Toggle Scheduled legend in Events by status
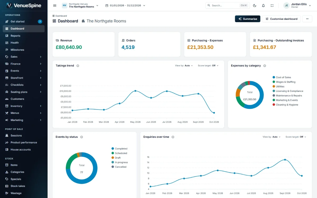This screenshot has width=317, height=198. [x=119, y=153]
